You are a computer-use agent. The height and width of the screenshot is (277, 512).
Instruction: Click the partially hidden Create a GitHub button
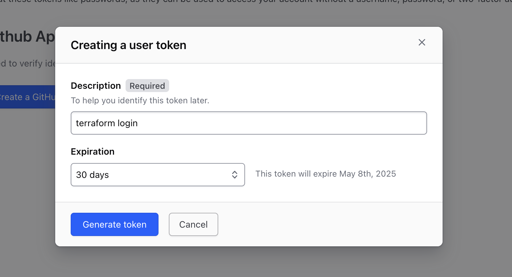pos(27,97)
